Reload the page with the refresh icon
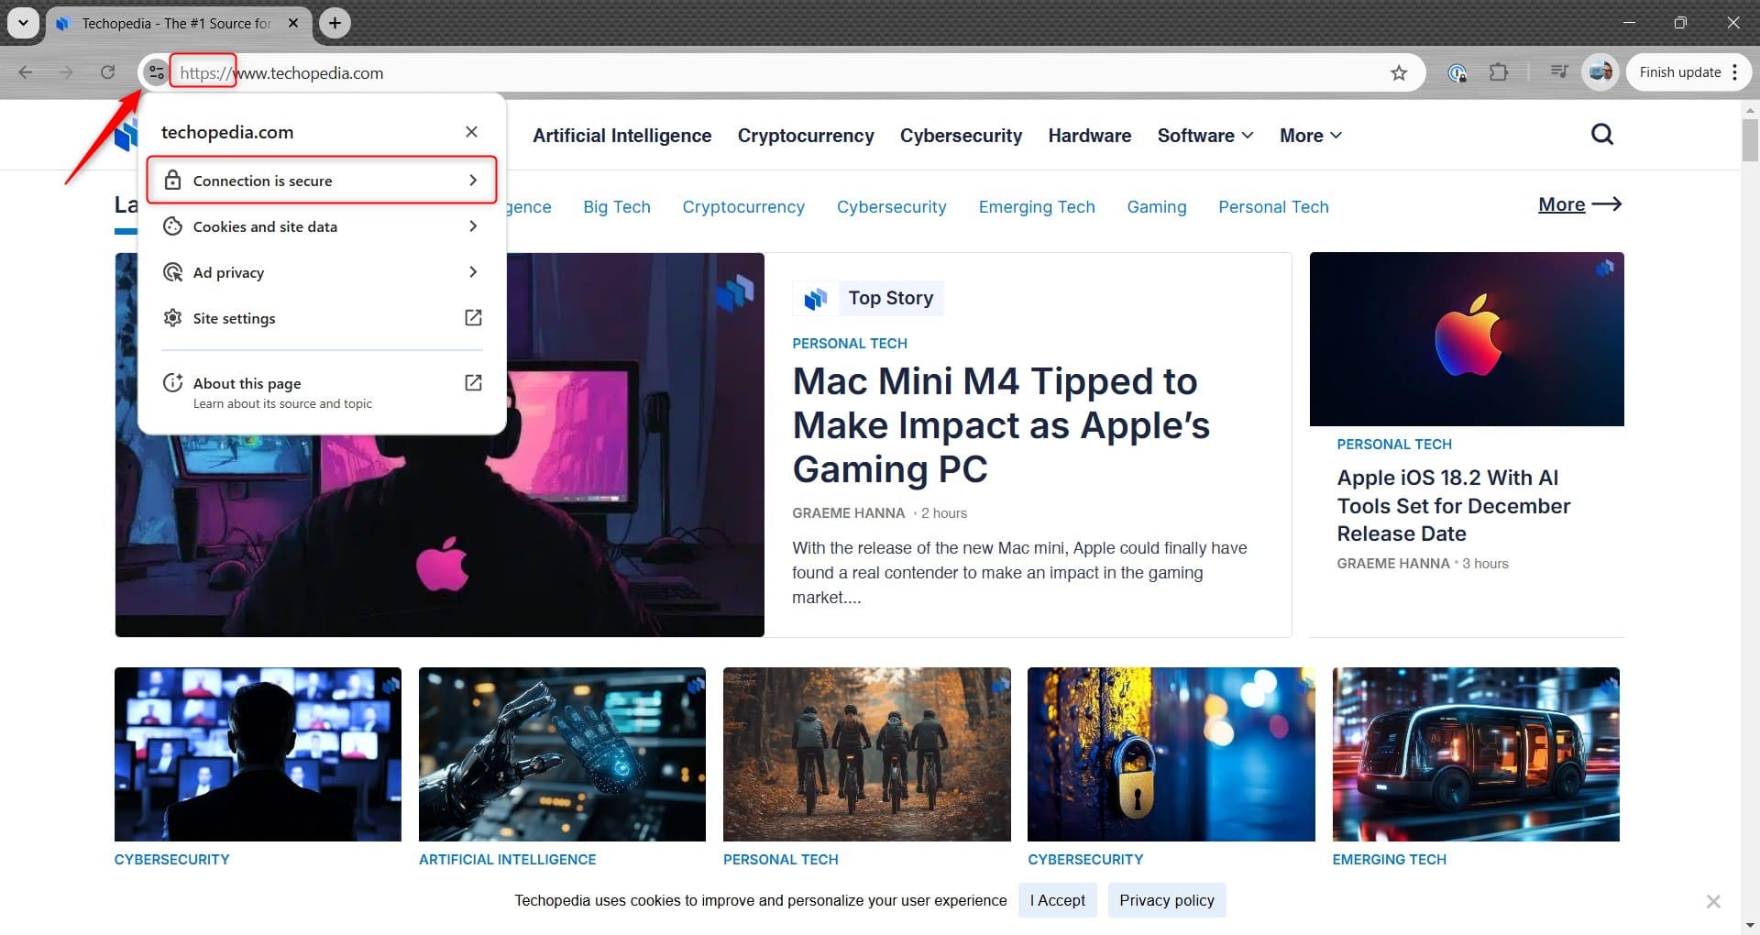The height and width of the screenshot is (935, 1760). click(107, 72)
